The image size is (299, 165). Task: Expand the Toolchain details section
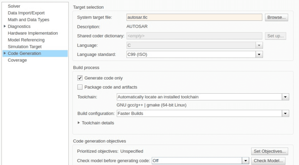79,123
